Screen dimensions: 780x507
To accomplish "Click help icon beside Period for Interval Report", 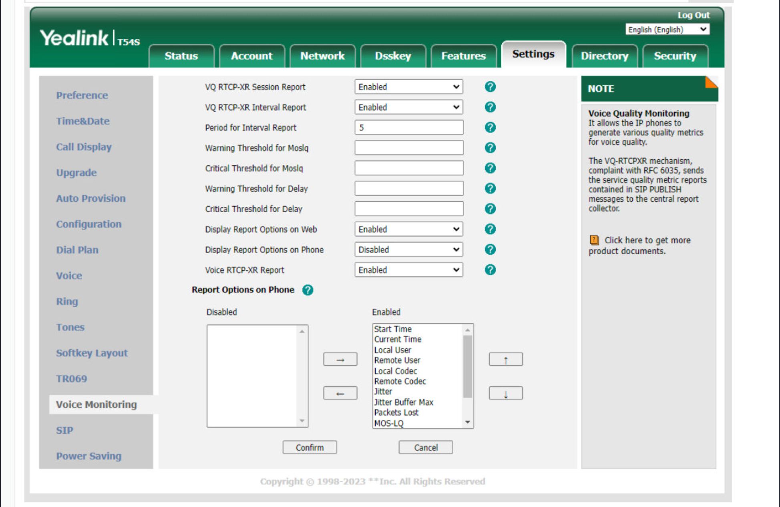I will click(490, 127).
